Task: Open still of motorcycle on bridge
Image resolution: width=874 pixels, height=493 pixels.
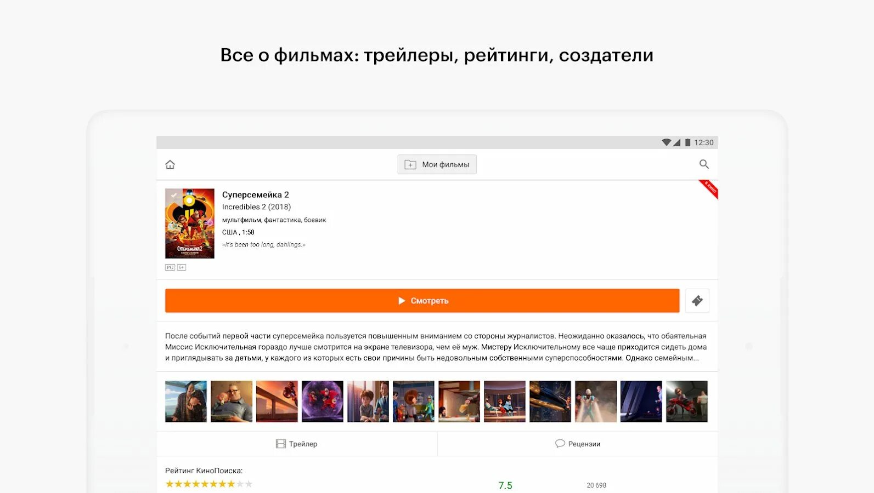Action: [277, 402]
